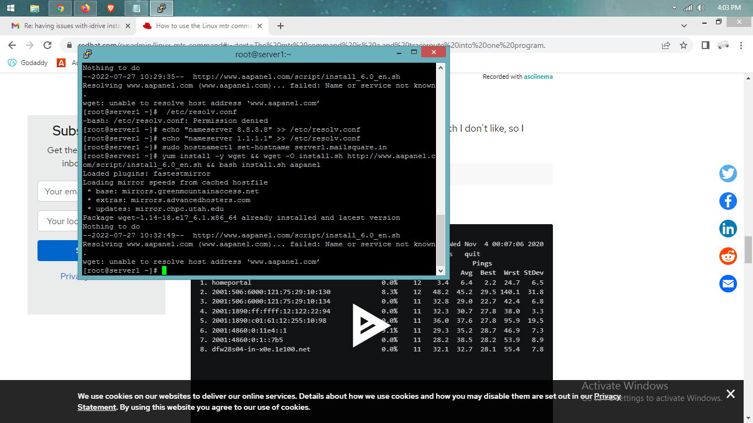Open Brave browser from the taskbar

click(110, 8)
